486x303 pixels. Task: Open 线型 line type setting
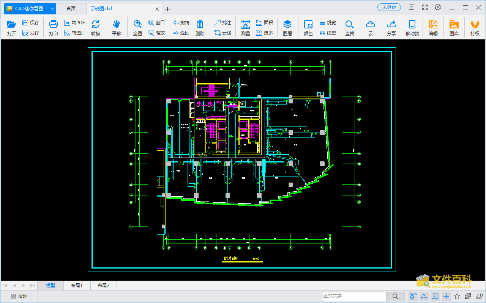click(328, 33)
